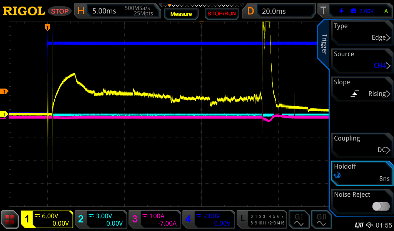The width and height of the screenshot is (394, 231).
Task: Click the RIGOL logo
Action: [24, 11]
